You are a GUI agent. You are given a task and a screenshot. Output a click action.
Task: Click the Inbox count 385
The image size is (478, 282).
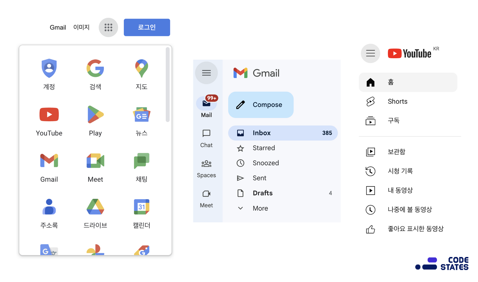[327, 133]
